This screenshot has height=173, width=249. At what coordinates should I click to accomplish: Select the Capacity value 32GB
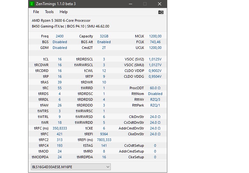(104, 36)
